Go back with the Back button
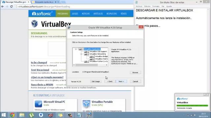 click(x=110, y=82)
